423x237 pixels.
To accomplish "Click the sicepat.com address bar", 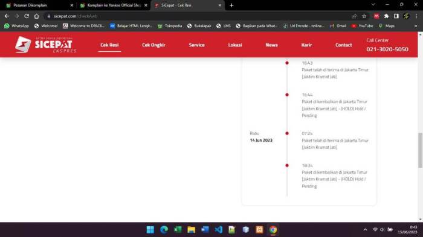I will [x=197, y=16].
